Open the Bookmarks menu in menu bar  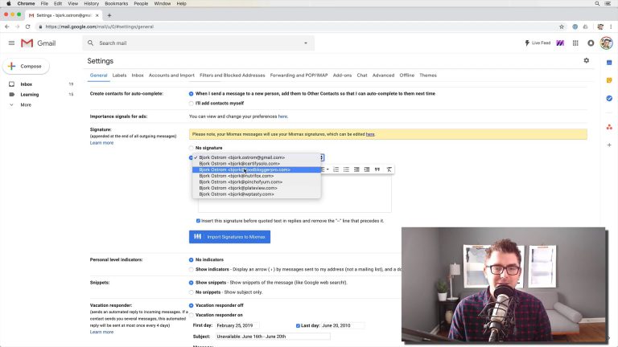tap(116, 3)
